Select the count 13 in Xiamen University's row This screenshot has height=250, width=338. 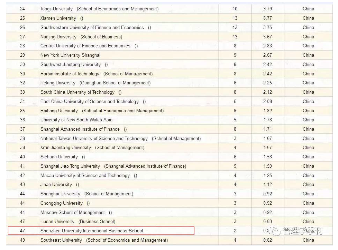(235, 18)
